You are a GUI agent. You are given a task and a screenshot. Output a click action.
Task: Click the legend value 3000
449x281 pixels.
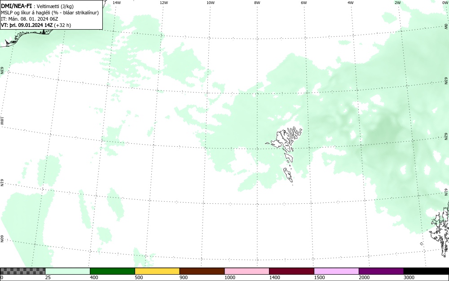point(409,277)
